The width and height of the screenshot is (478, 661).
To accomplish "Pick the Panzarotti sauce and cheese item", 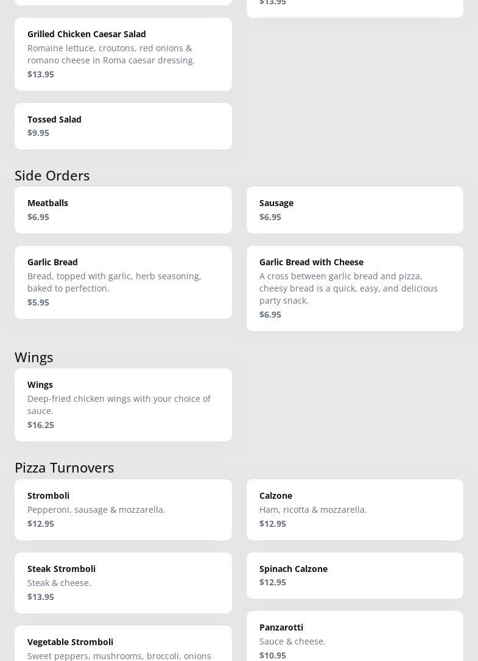I will (x=354, y=636).
